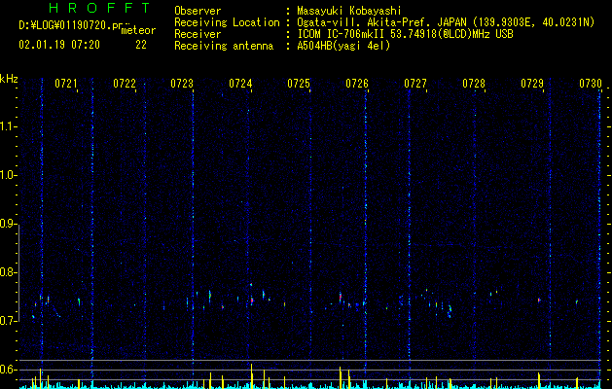This screenshot has width=612, height=389.
Task: Click the meteor label
Action: 138,30
